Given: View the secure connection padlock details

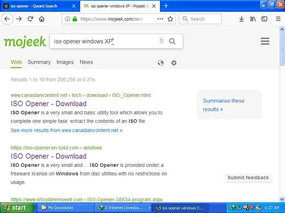Looking at the screenshot, I should click(75, 19).
